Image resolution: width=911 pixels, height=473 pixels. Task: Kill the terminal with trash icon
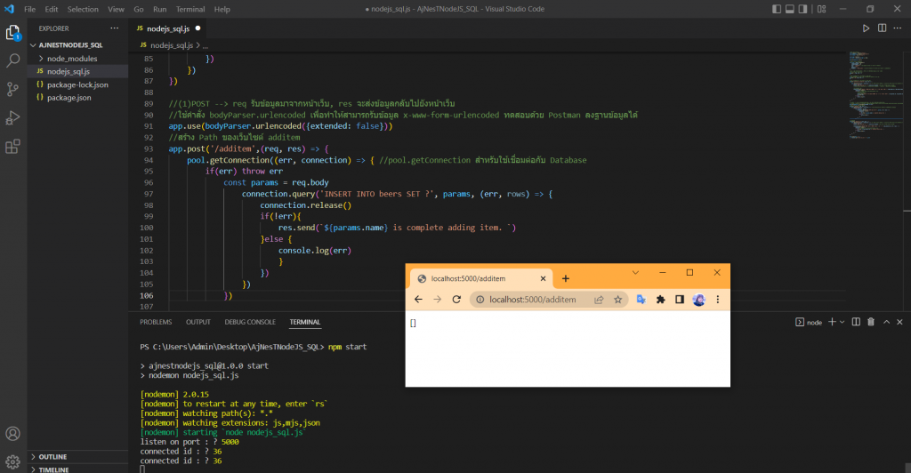(x=871, y=322)
